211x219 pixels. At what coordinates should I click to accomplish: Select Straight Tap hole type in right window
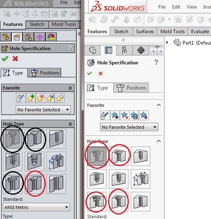pyautogui.click(x=97, y=179)
